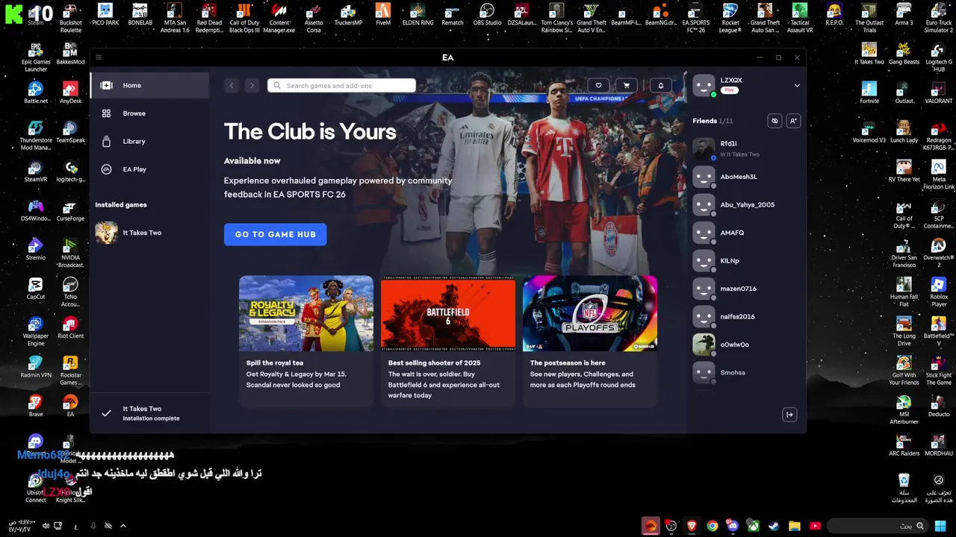
Task: Click GO TO GAME HUB button
Action: tap(275, 234)
